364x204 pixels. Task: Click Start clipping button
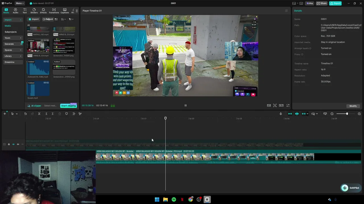point(68,106)
